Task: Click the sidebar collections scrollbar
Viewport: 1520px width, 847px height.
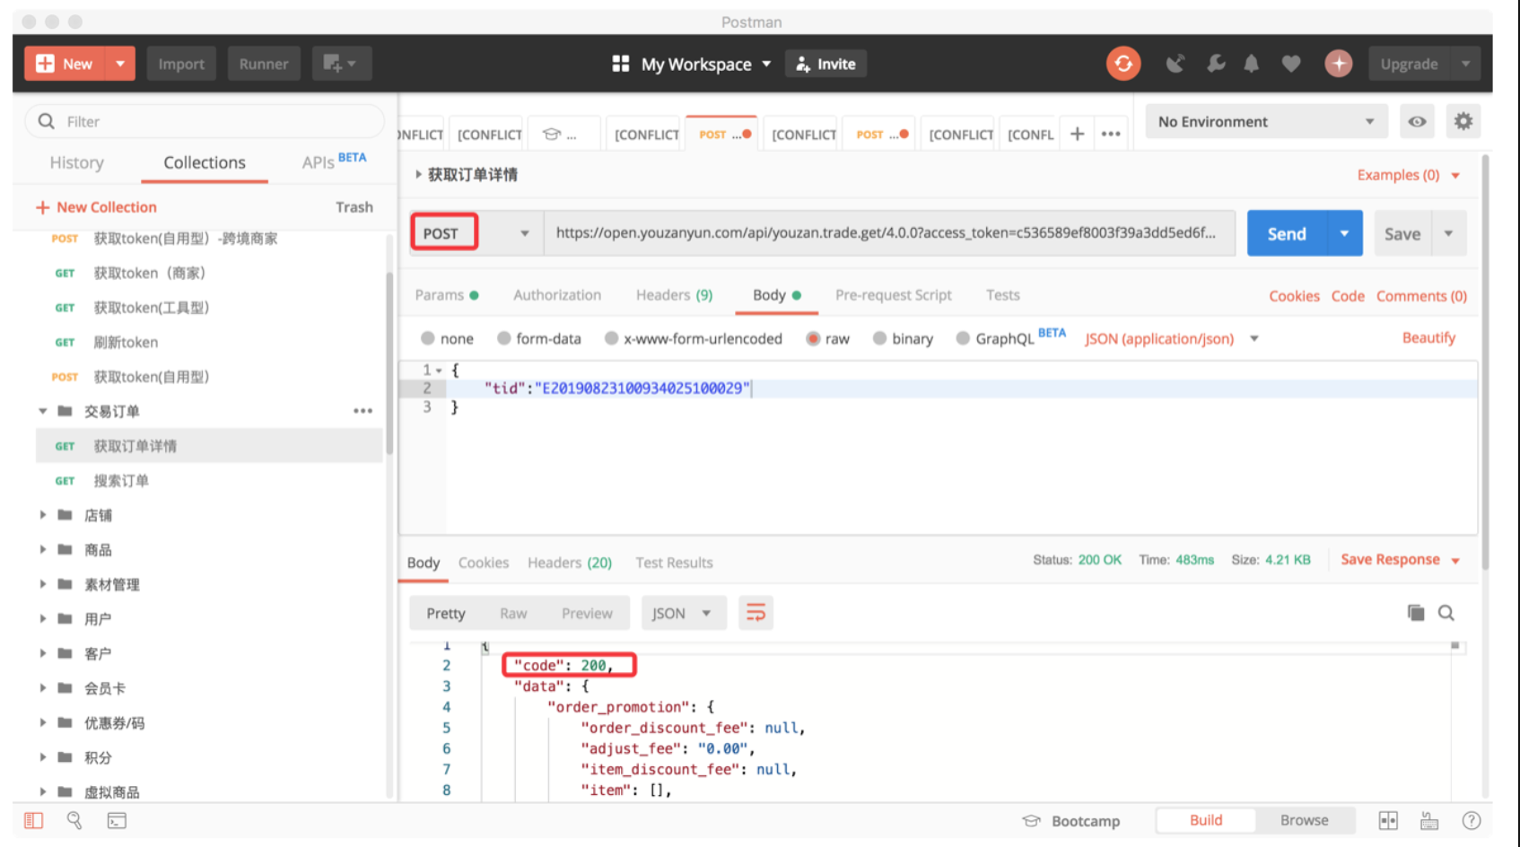Action: pyautogui.click(x=389, y=363)
